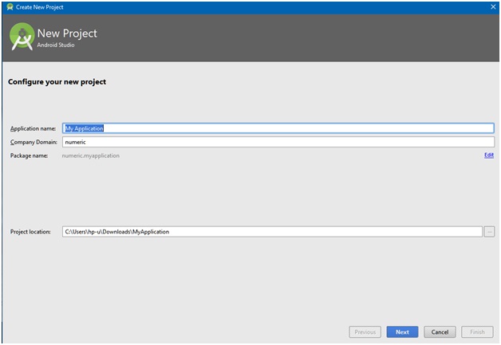This screenshot has height=345, width=501.
Task: Click the Application name label
Action: coord(33,128)
